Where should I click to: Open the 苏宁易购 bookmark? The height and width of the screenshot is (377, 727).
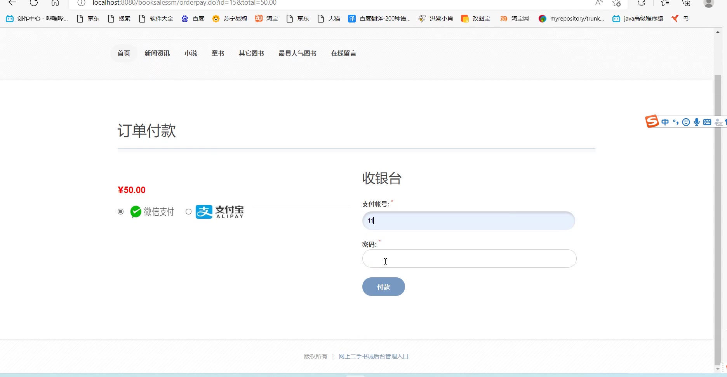coord(230,19)
